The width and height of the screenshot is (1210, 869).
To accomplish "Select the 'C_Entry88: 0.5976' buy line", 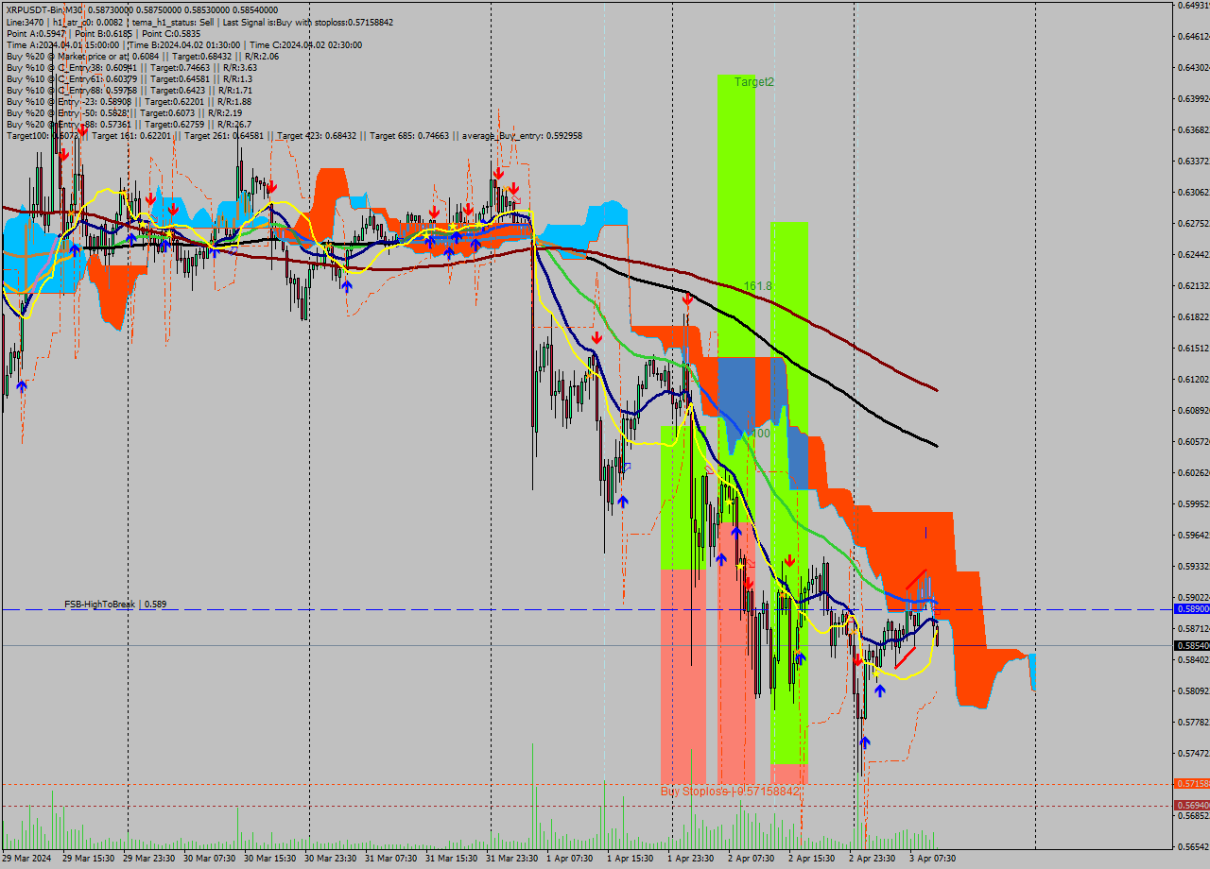I will point(131,90).
